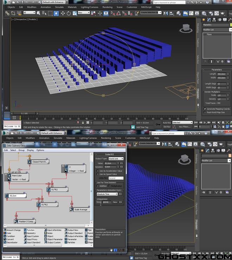This screenshot has height=260, width=232.
Task: Play animation in the upper window
Action: pyautogui.click(x=205, y=122)
